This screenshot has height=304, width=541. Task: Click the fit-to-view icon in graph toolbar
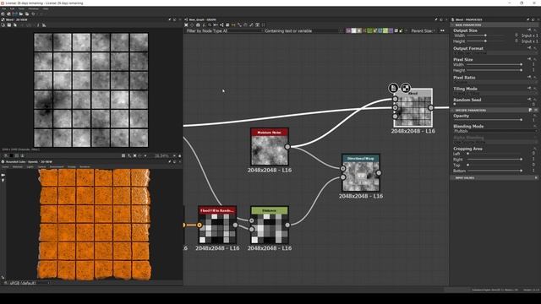coord(186,24)
